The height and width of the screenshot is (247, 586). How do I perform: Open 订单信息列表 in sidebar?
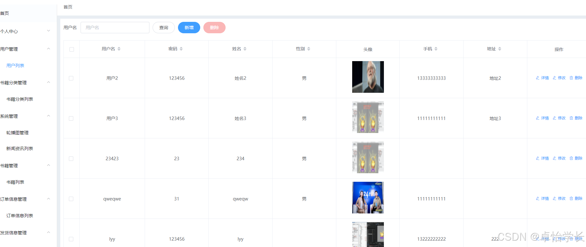point(20,216)
